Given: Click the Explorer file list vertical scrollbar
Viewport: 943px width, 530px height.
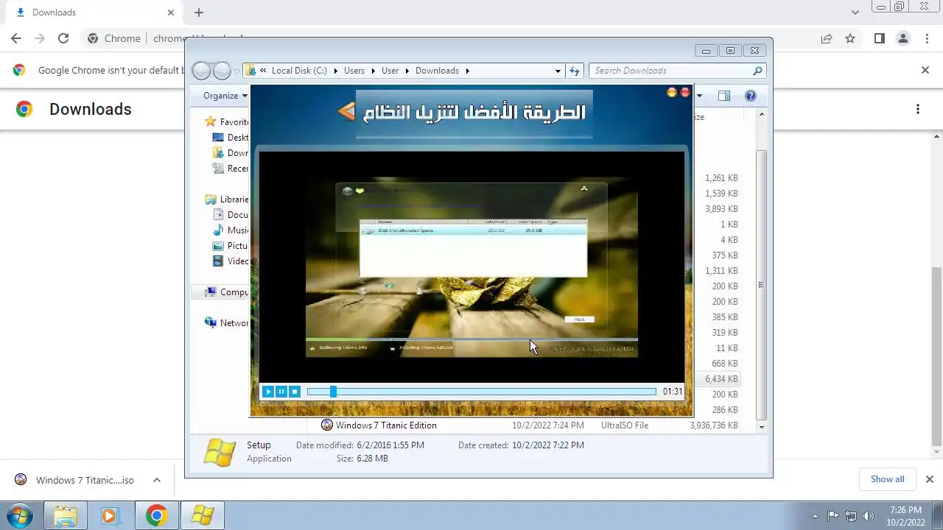Looking at the screenshot, I should click(761, 283).
